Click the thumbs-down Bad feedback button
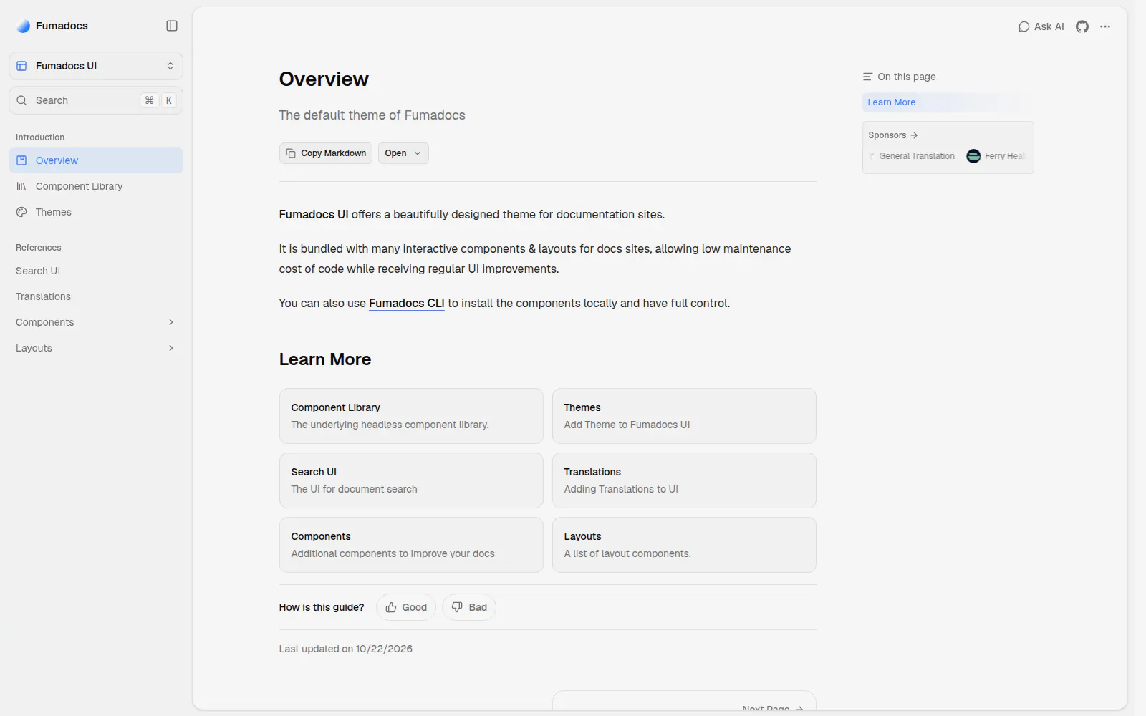 click(469, 607)
